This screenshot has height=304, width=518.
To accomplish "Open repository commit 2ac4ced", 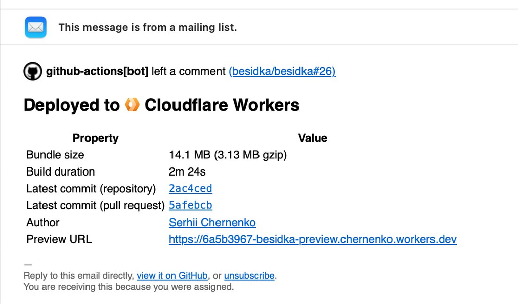I will 191,188.
